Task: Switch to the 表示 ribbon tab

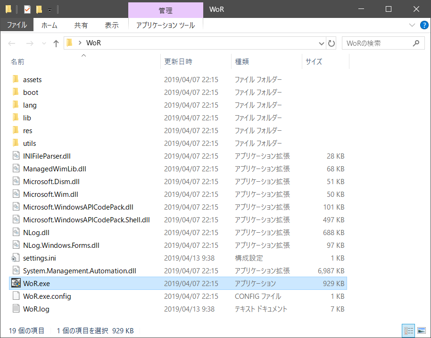Action: [x=111, y=25]
